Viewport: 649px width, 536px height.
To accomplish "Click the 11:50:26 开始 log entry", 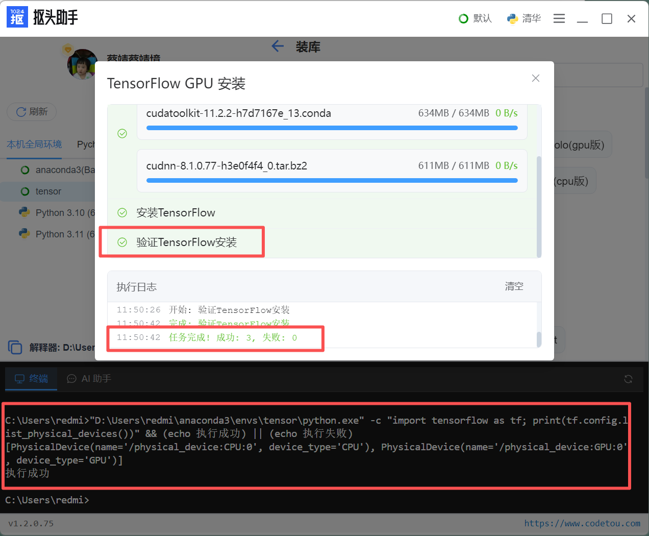I will point(203,310).
